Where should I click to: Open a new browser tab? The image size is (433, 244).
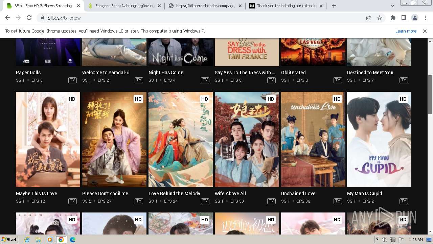(x=334, y=6)
